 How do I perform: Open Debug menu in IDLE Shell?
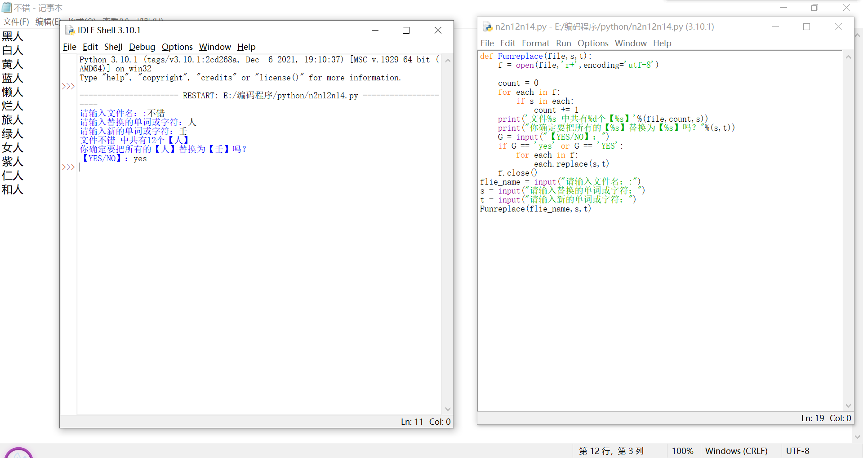pyautogui.click(x=142, y=47)
